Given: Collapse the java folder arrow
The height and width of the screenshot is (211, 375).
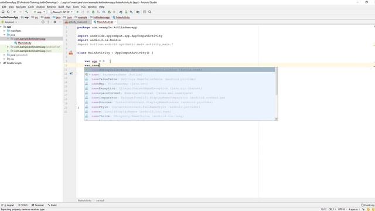Looking at the screenshot, I should [4, 35].
